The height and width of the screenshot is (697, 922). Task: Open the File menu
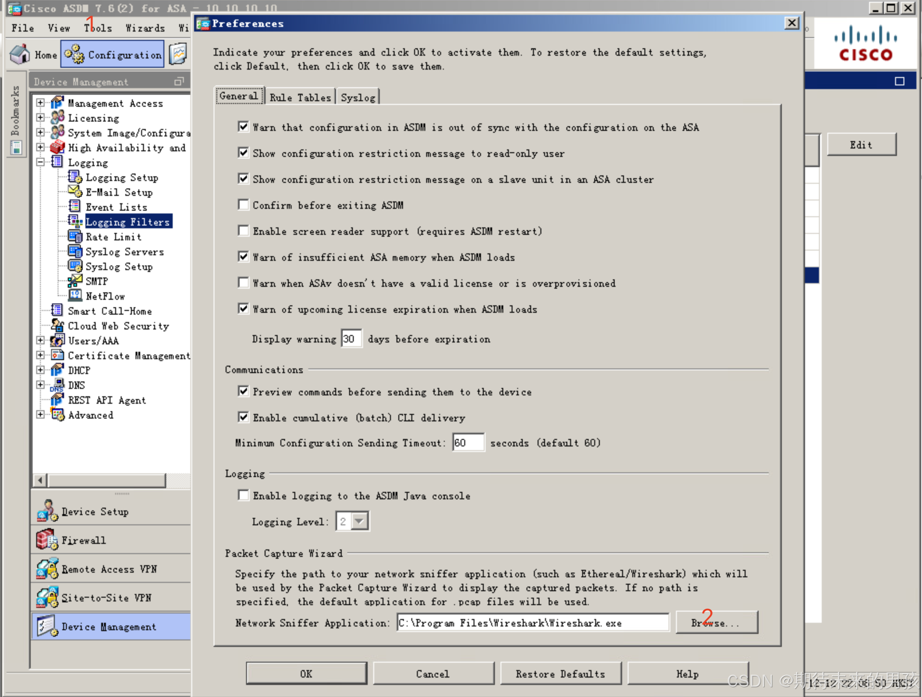[x=22, y=28]
